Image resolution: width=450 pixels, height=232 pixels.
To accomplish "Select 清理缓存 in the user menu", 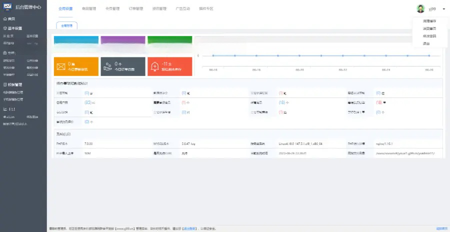I will [x=429, y=21].
